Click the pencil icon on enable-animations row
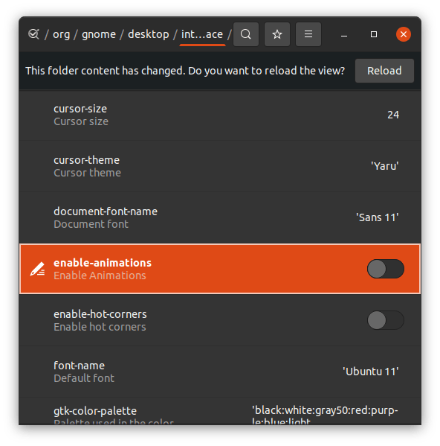Screen dimensions: 440x446 (x=37, y=269)
